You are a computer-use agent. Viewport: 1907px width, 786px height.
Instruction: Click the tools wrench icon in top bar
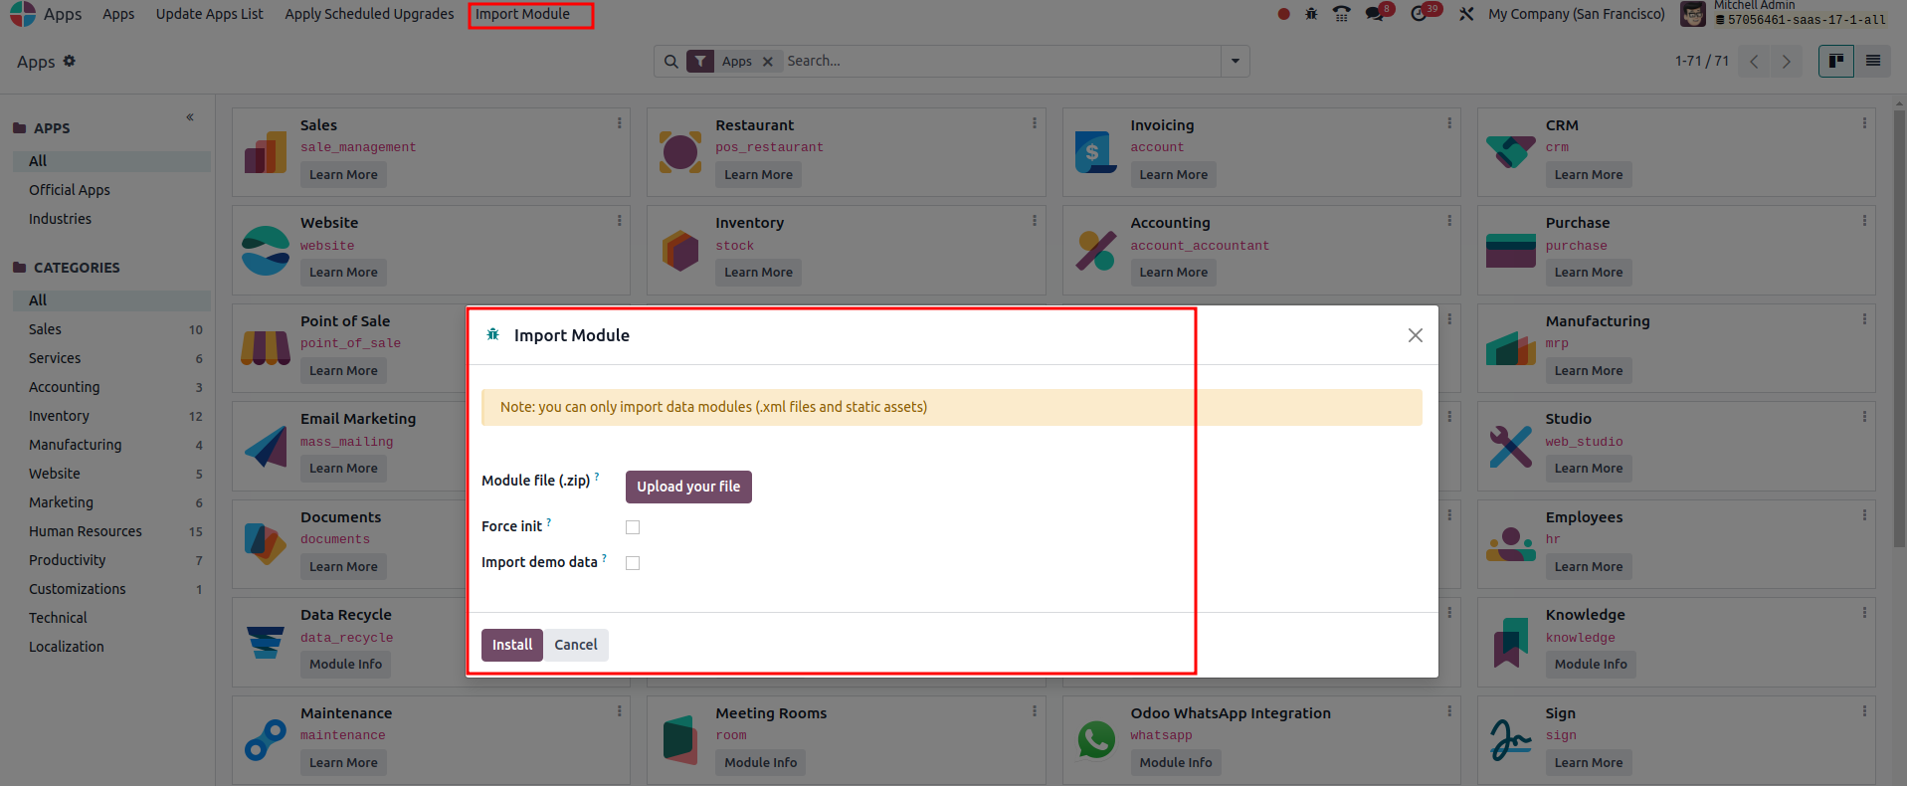tap(1466, 14)
